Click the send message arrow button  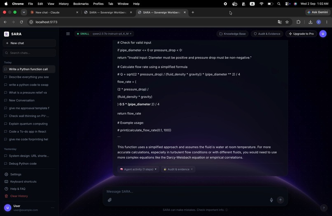(281, 200)
